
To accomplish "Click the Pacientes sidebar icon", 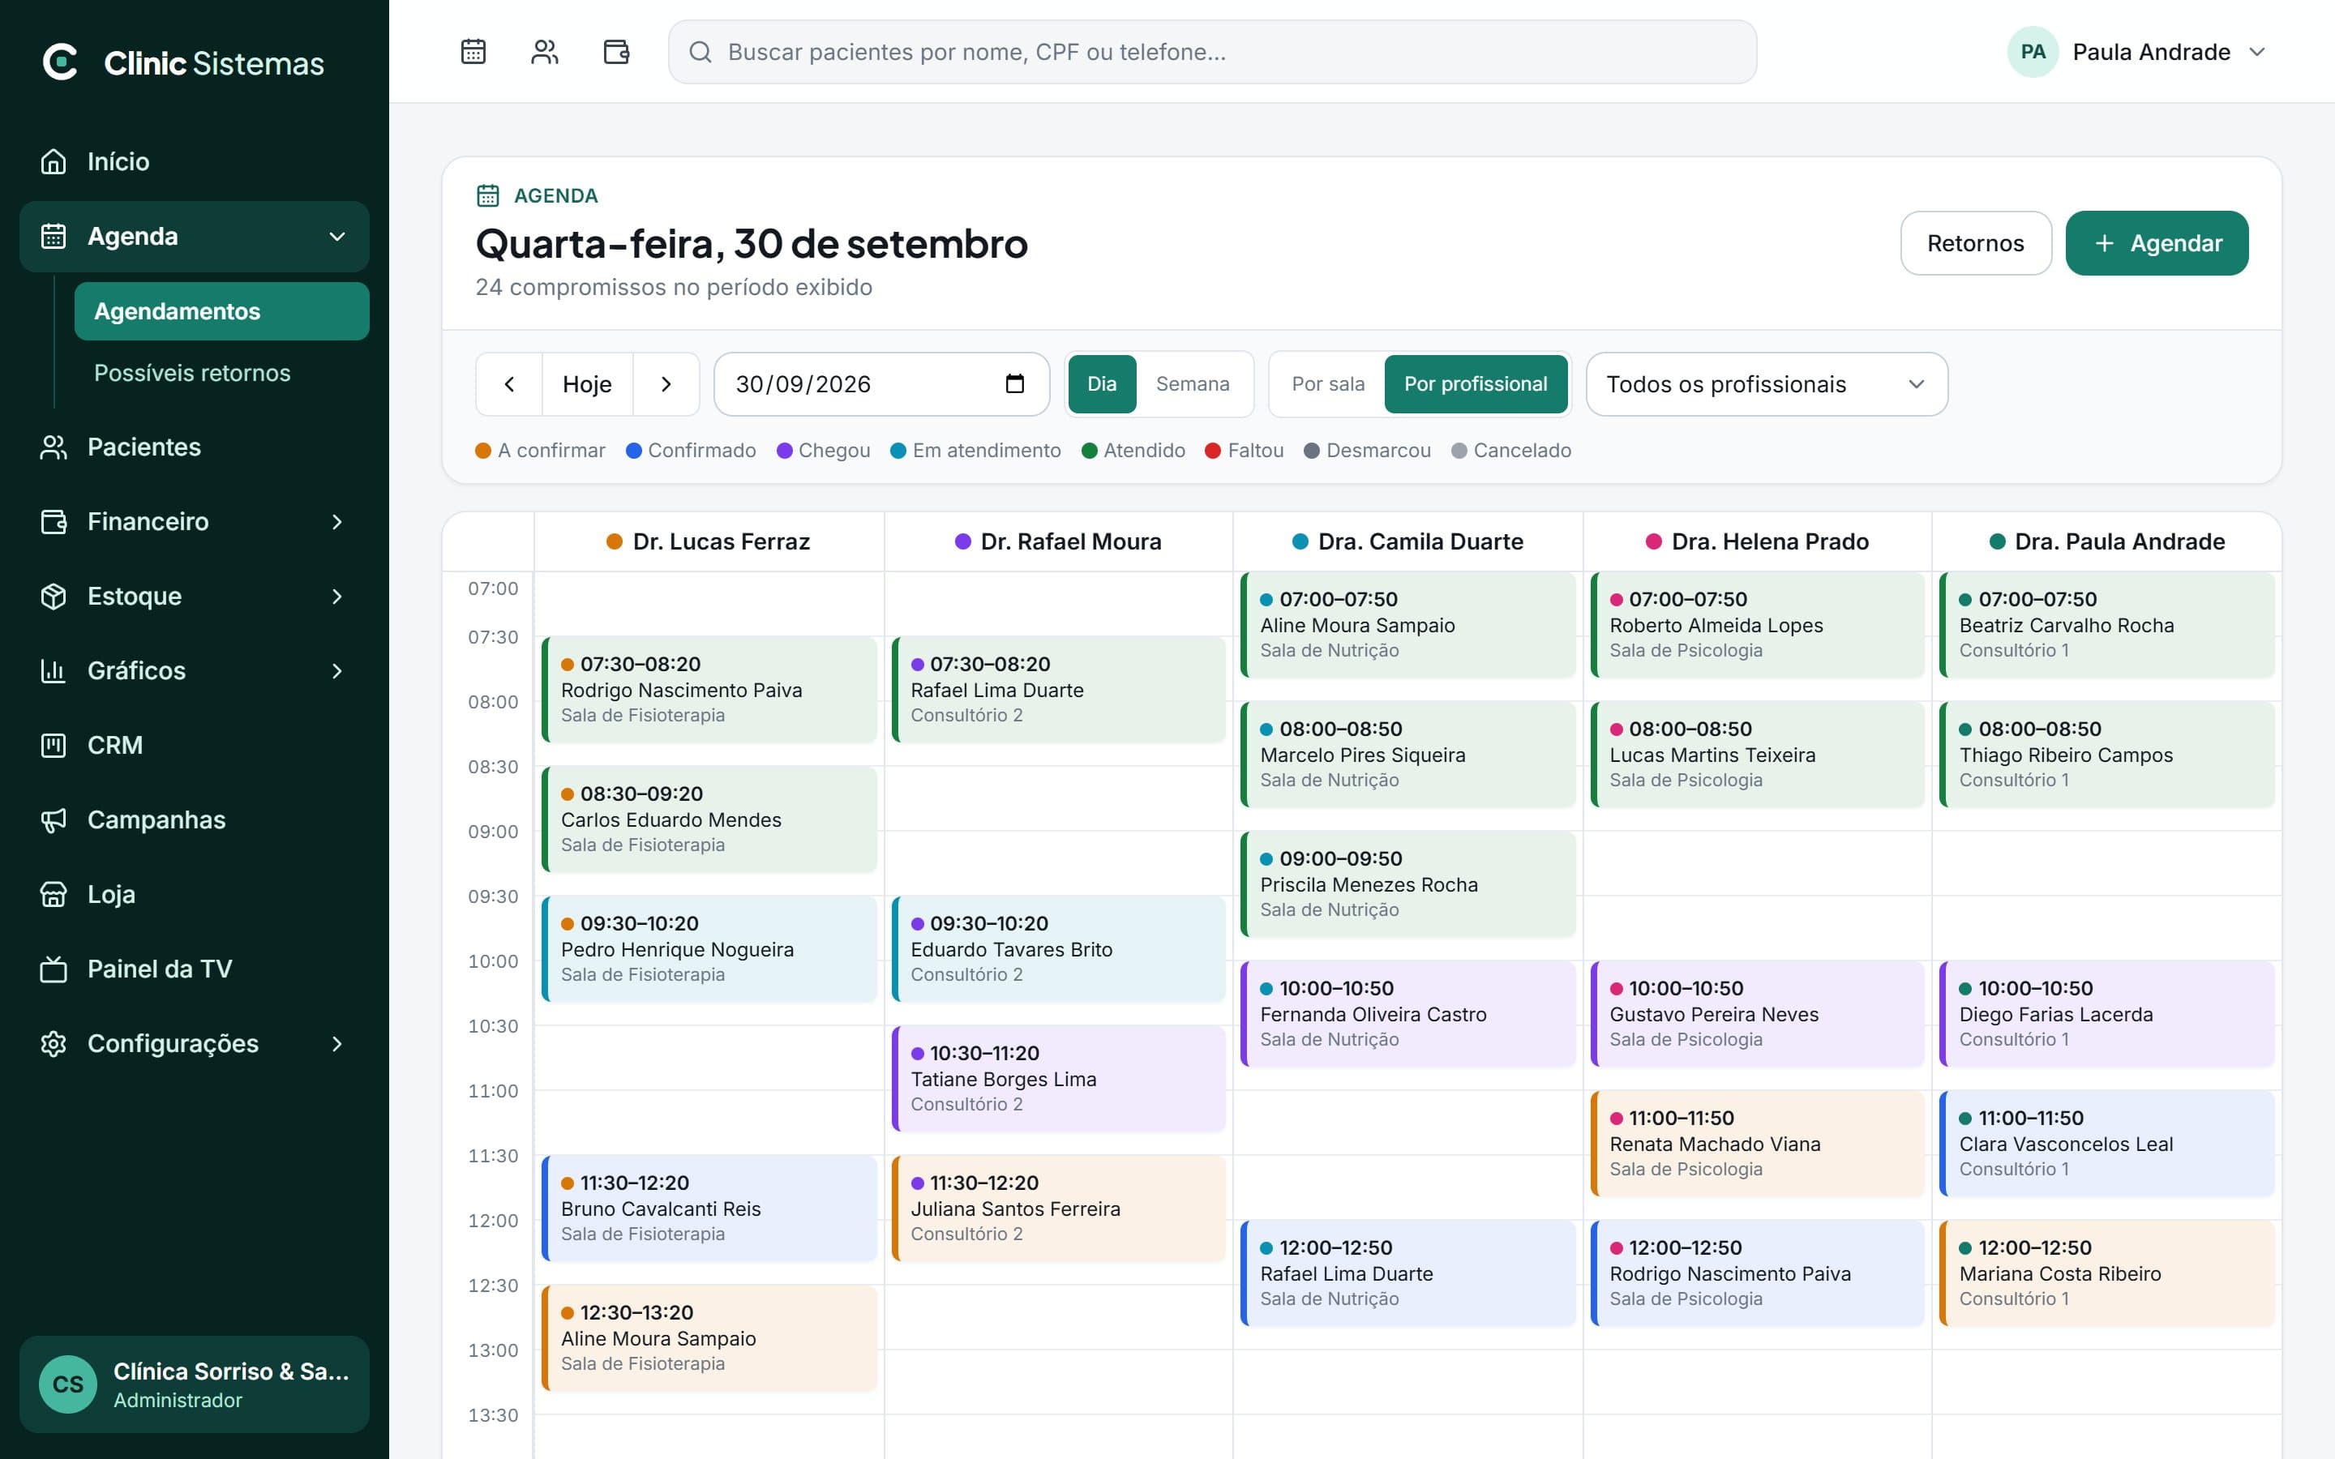I will pos(54,447).
